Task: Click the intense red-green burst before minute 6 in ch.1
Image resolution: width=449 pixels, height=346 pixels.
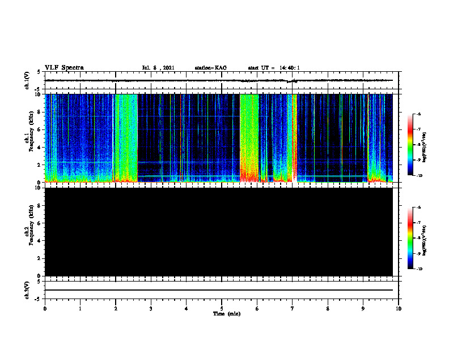Action: [249, 138]
